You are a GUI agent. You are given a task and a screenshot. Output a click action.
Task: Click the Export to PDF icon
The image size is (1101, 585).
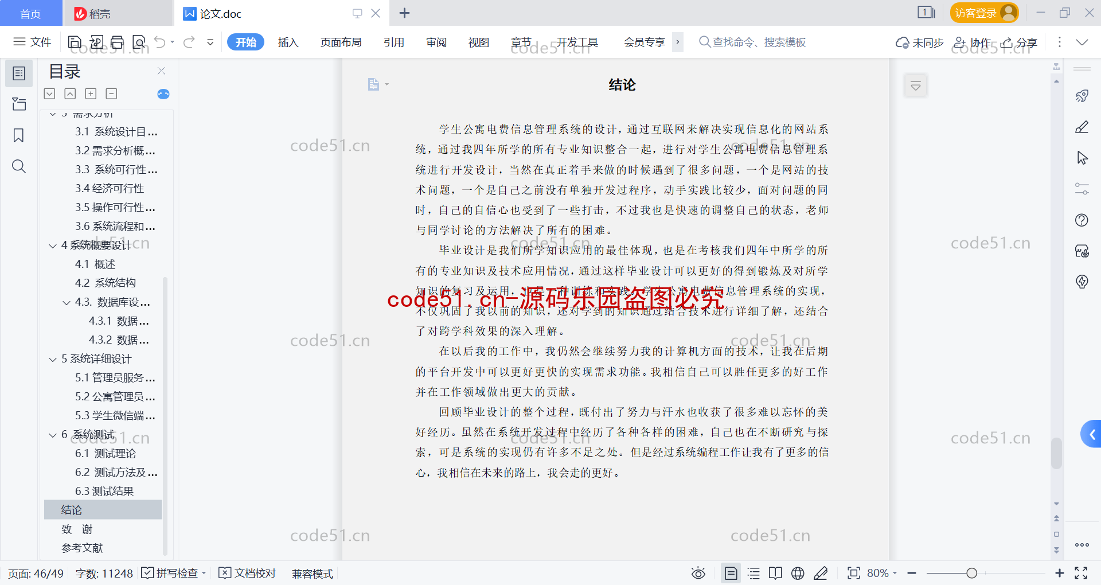[x=96, y=42]
